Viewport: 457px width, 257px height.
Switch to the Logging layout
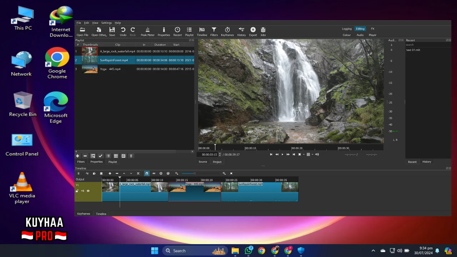point(347,29)
